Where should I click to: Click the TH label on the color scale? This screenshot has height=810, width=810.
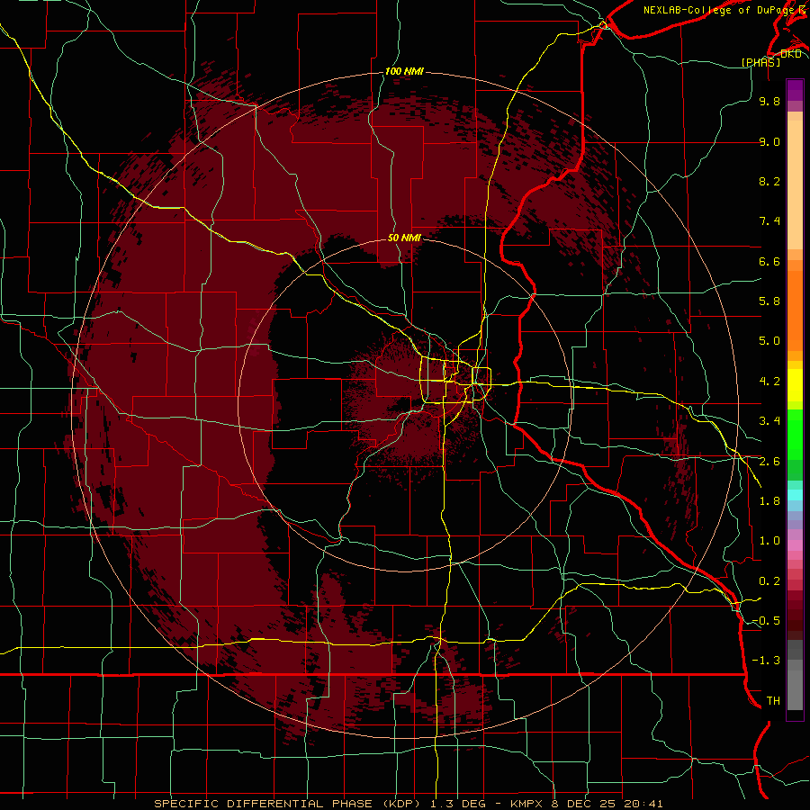(x=773, y=700)
